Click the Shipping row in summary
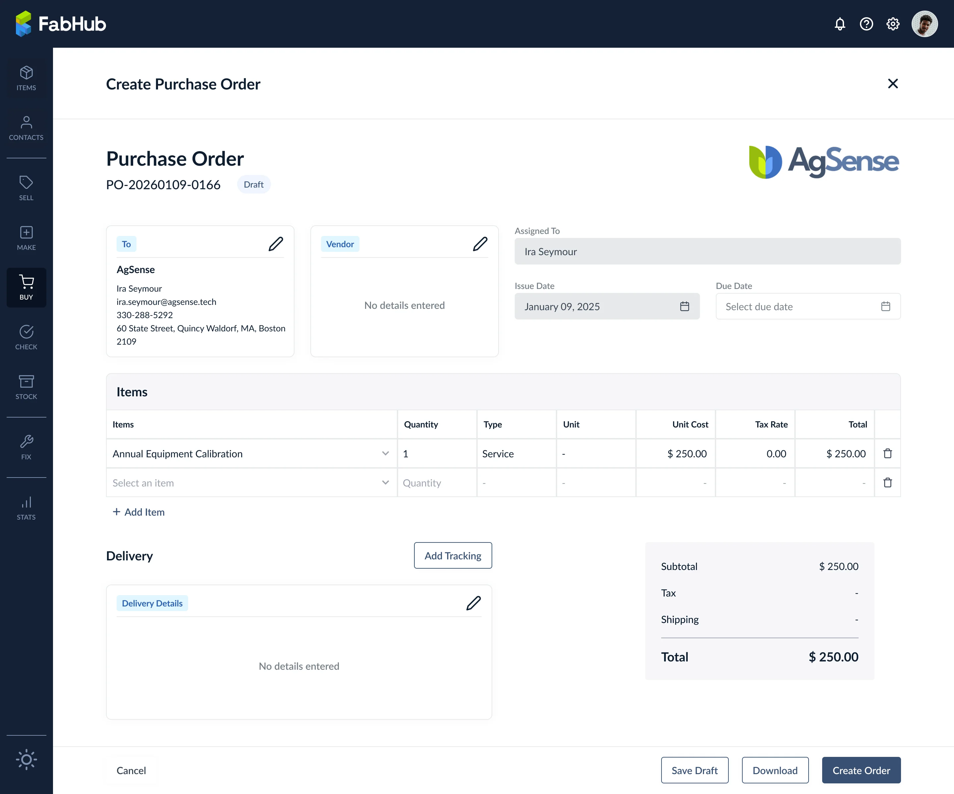This screenshot has width=954, height=794. 760,619
